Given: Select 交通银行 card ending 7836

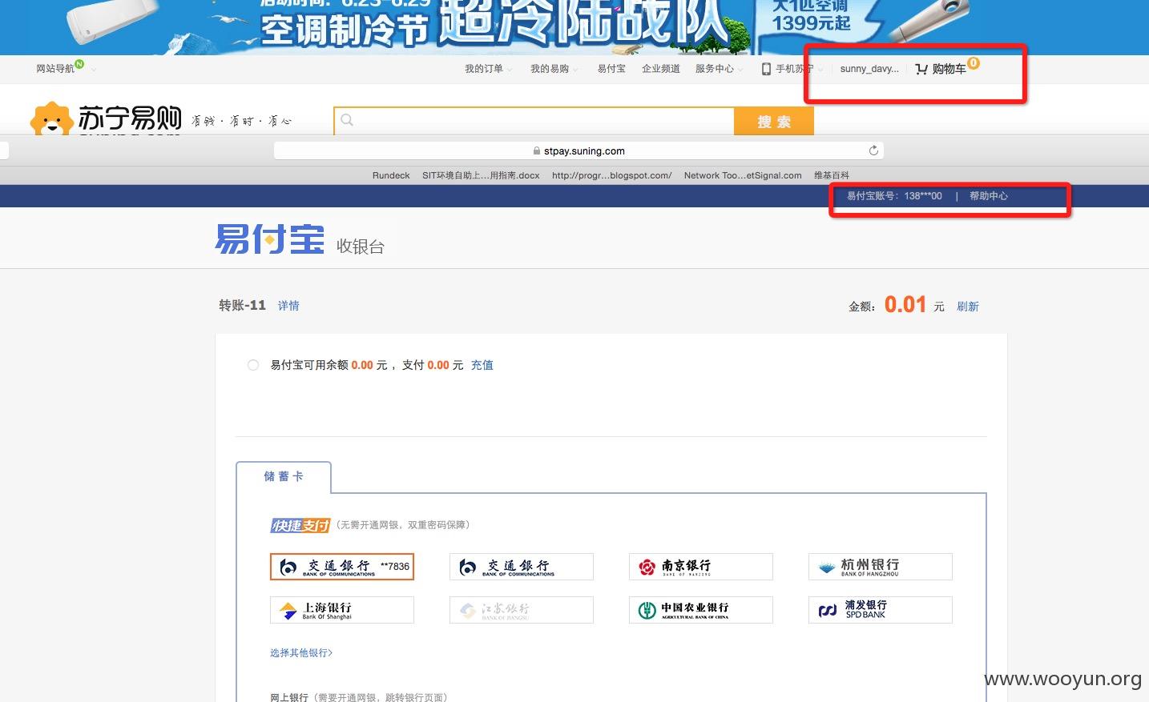Looking at the screenshot, I should tap(342, 567).
